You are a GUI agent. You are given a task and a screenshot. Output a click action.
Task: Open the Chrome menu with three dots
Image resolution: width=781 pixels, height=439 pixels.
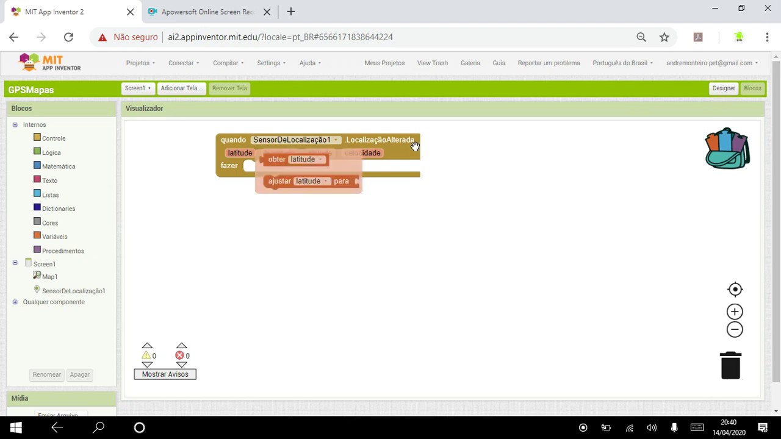pos(767,37)
